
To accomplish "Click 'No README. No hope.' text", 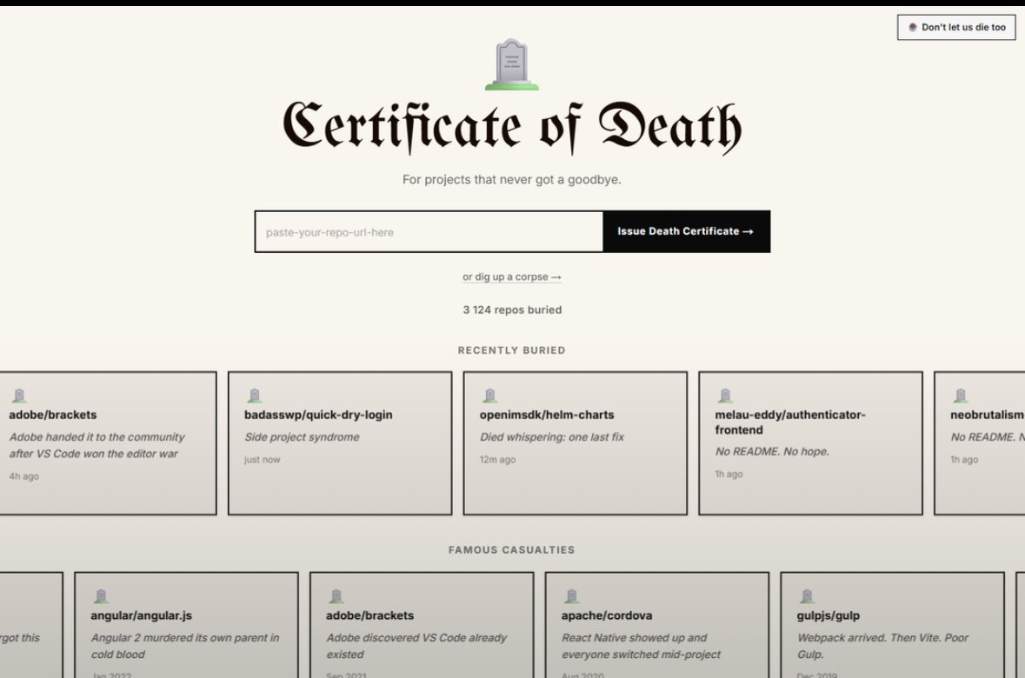I will point(772,451).
